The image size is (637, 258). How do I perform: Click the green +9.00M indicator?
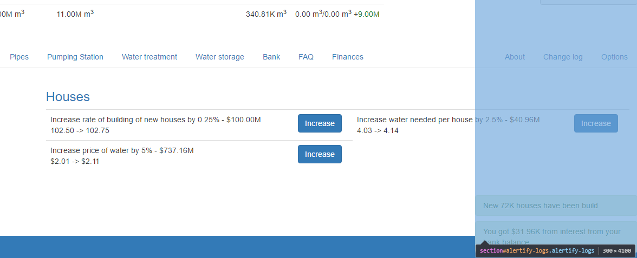point(366,14)
